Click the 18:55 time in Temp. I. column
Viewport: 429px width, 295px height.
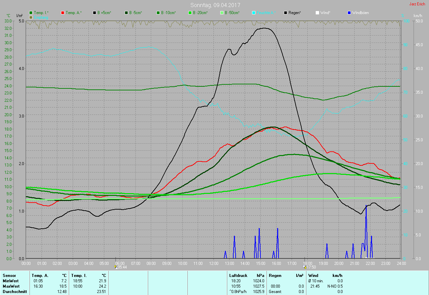pyautogui.click(x=77, y=281)
